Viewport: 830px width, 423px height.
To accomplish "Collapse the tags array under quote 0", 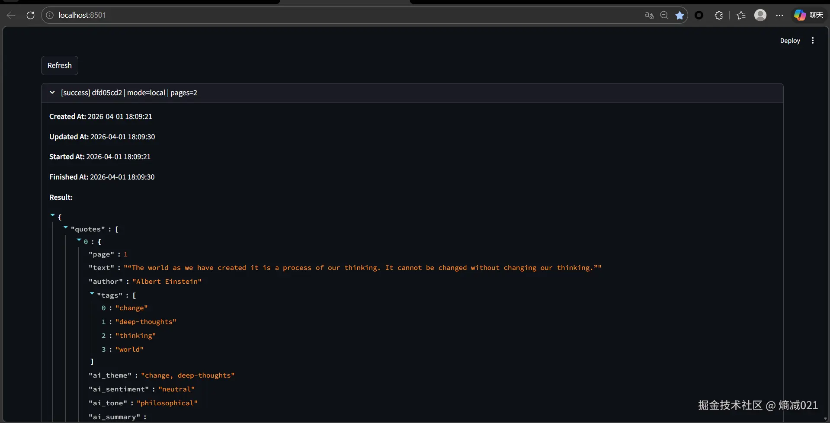I will coord(91,293).
